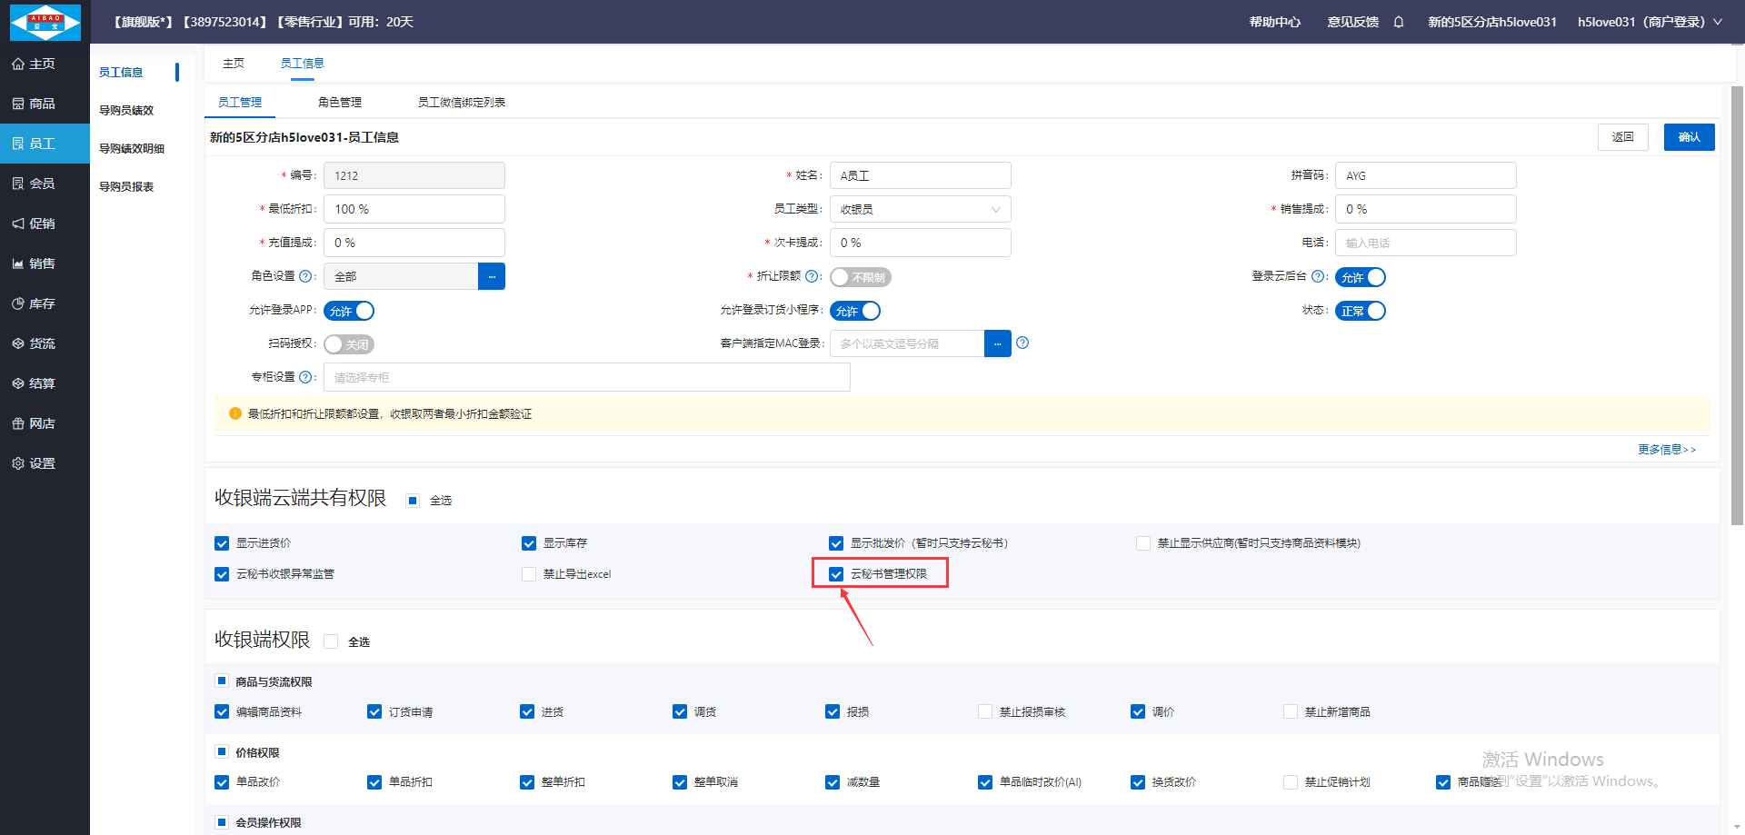Toggle 允许登录订货小程序 switch

[855, 311]
